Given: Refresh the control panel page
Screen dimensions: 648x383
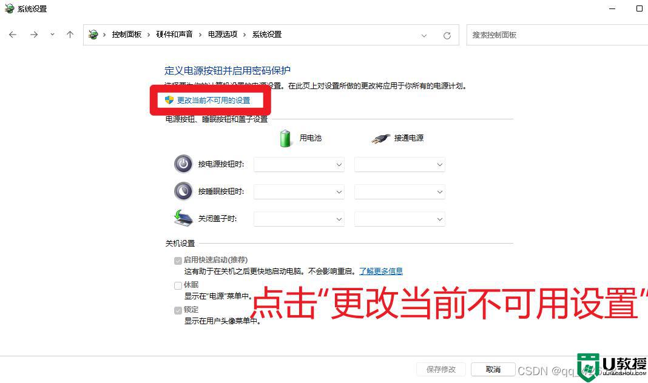Looking at the screenshot, I should (447, 36).
